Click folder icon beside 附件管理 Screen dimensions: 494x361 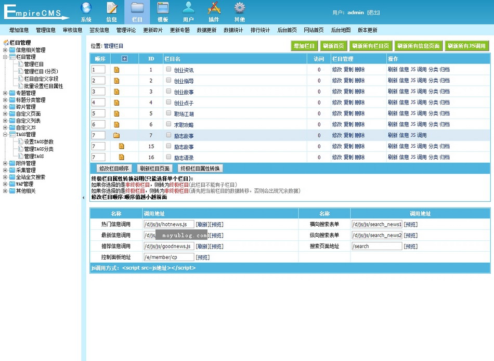(12, 163)
